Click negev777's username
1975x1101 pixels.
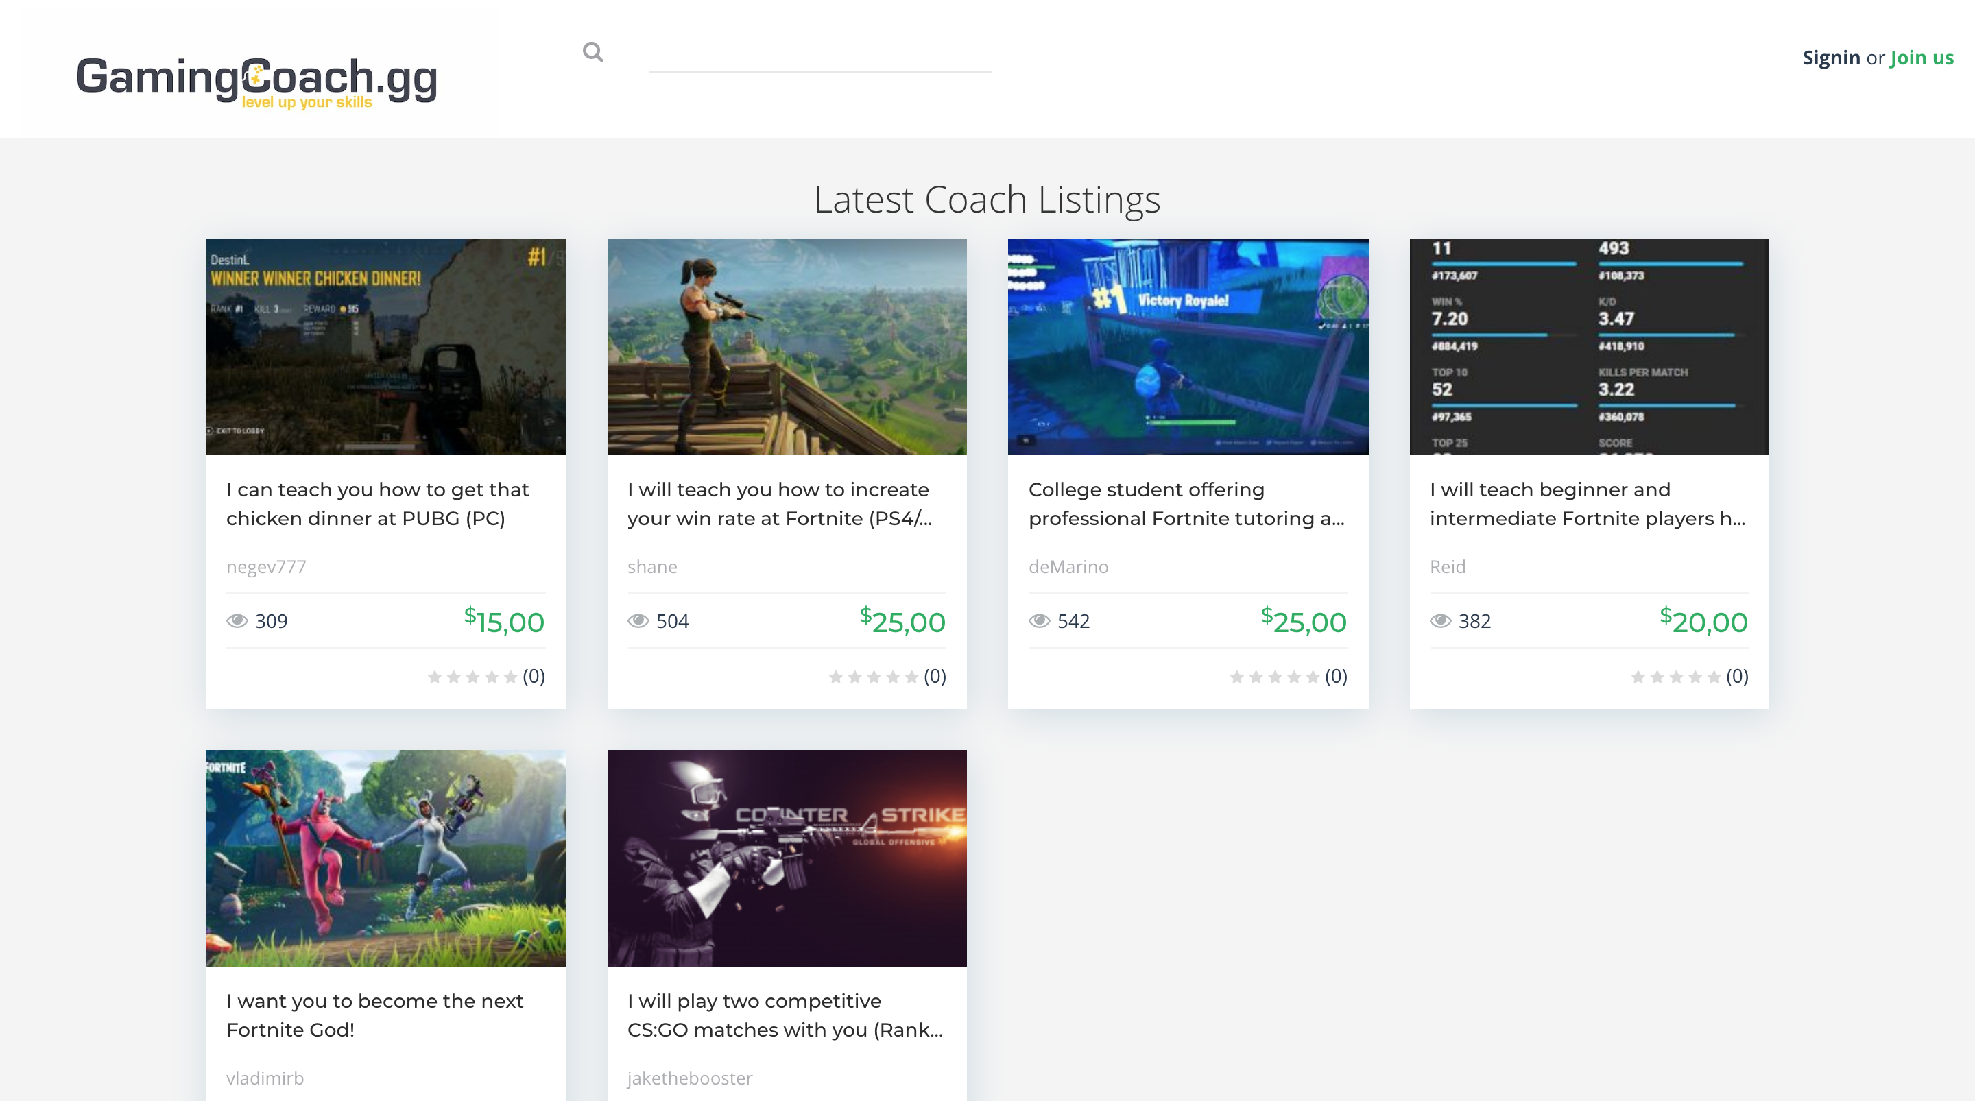(x=266, y=568)
